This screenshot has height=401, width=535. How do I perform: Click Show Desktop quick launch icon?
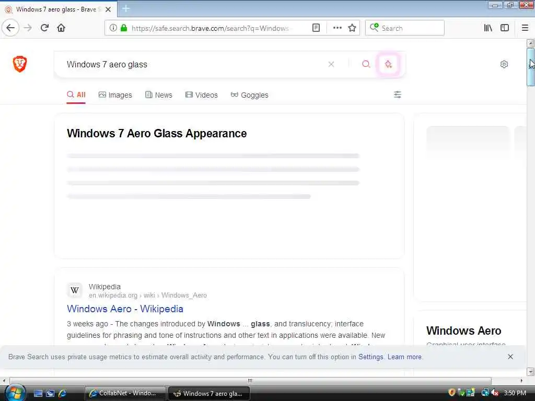click(x=38, y=393)
